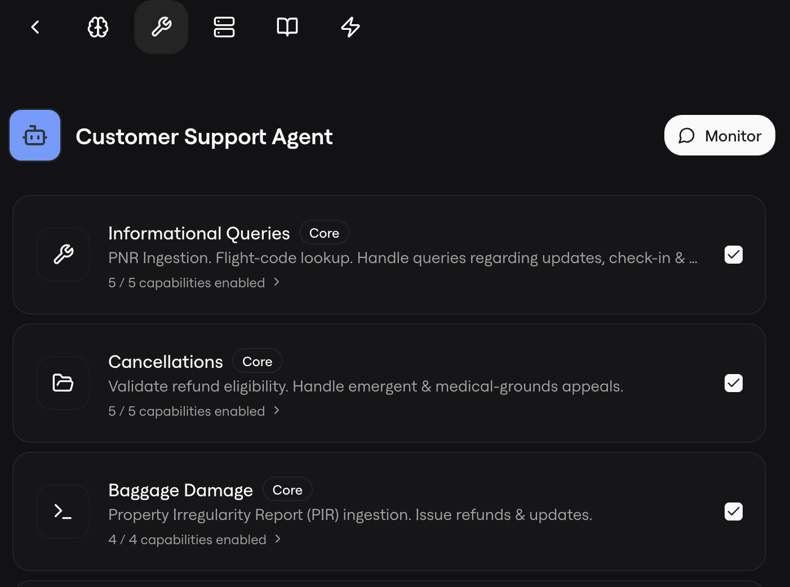Open the brain icon tab
The image size is (790, 587).
[x=98, y=27]
